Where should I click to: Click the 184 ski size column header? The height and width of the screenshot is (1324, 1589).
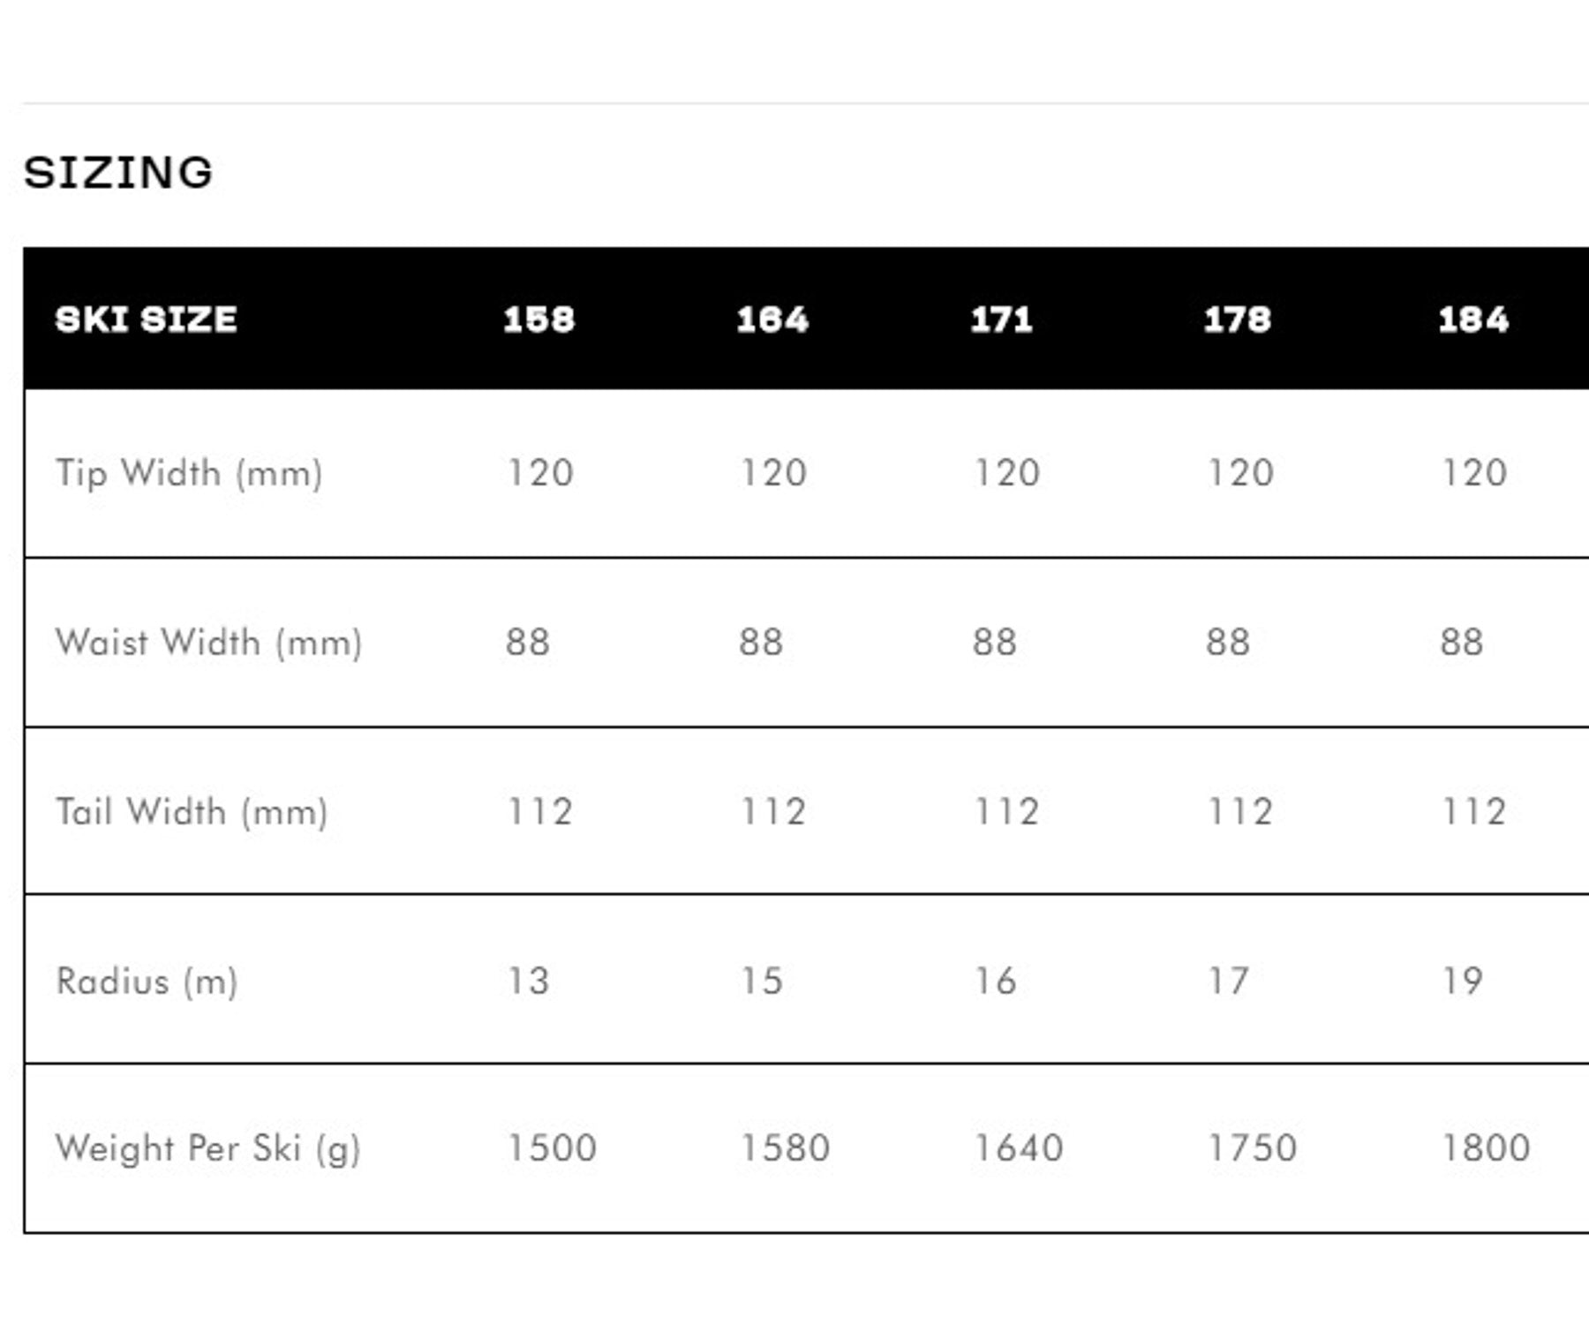[x=1473, y=320]
